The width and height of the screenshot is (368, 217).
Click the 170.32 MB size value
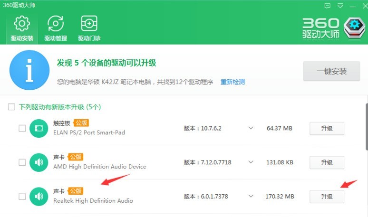click(x=280, y=197)
